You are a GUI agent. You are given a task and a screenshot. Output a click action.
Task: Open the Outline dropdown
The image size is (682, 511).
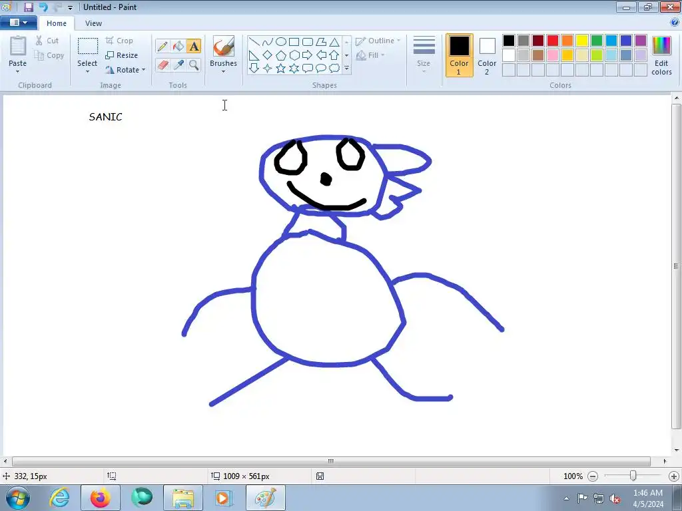(x=378, y=41)
